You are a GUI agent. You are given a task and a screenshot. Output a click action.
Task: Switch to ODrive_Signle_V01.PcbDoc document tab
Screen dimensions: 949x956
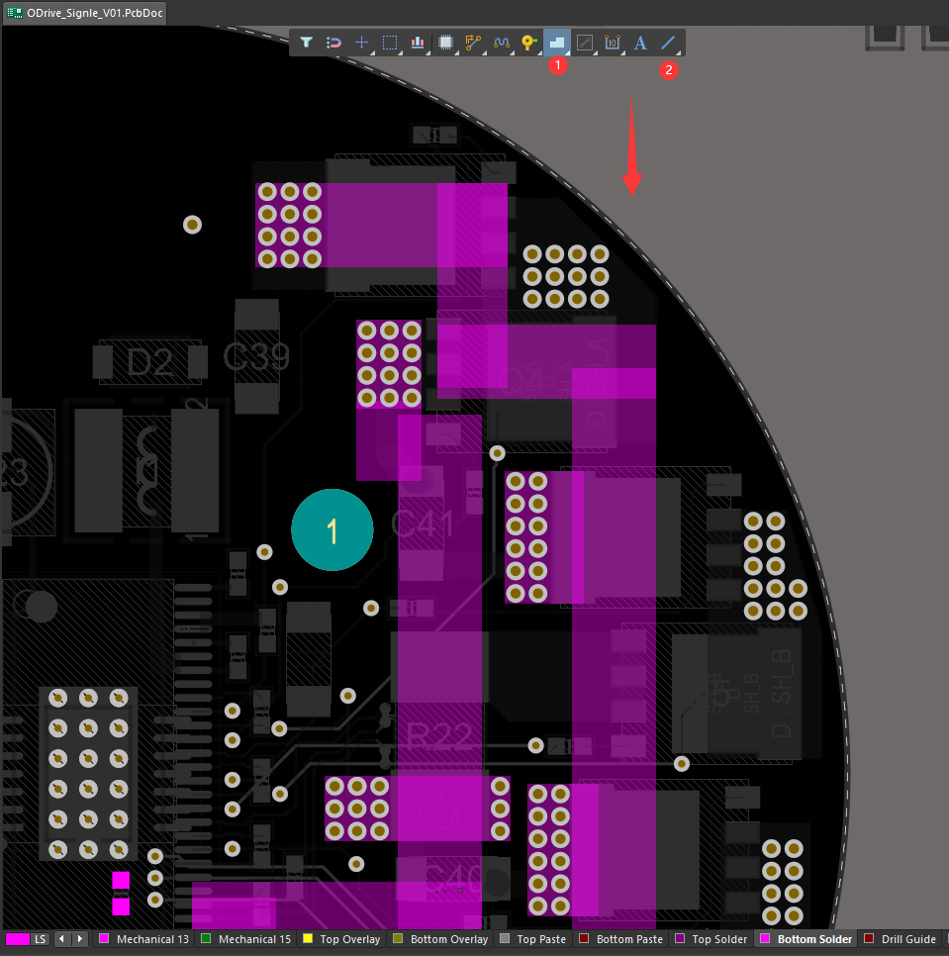[85, 13]
